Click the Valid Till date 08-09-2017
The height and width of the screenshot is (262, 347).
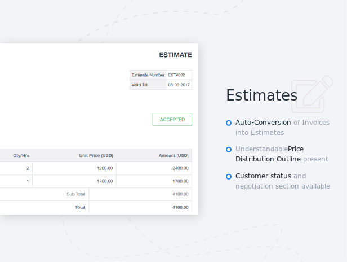(x=179, y=85)
